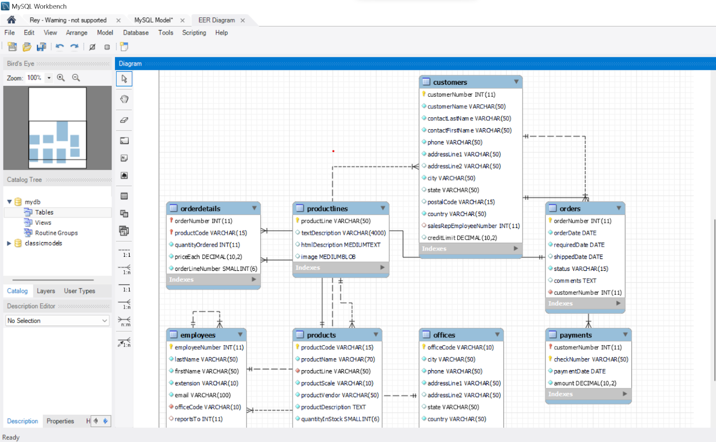Choose 1:1 identifying relationship tool
Image resolution: width=716 pixels, height=442 pixels.
(x=124, y=288)
